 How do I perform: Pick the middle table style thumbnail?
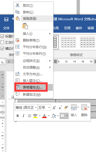click(x=68, y=42)
